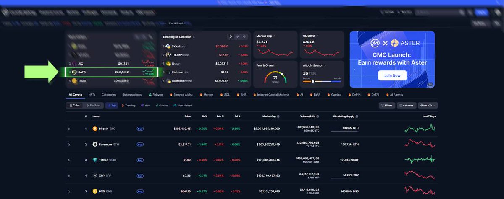Switch view to Coins
This screenshot has width=504, height=199.
click(x=75, y=106)
